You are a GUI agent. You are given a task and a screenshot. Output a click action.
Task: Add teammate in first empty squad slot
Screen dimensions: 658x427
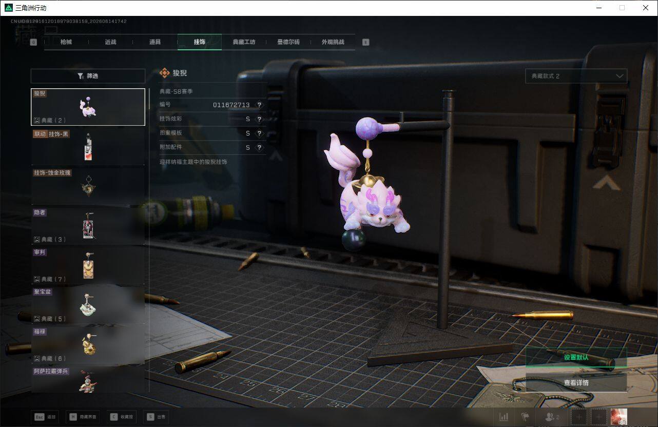pos(579,417)
